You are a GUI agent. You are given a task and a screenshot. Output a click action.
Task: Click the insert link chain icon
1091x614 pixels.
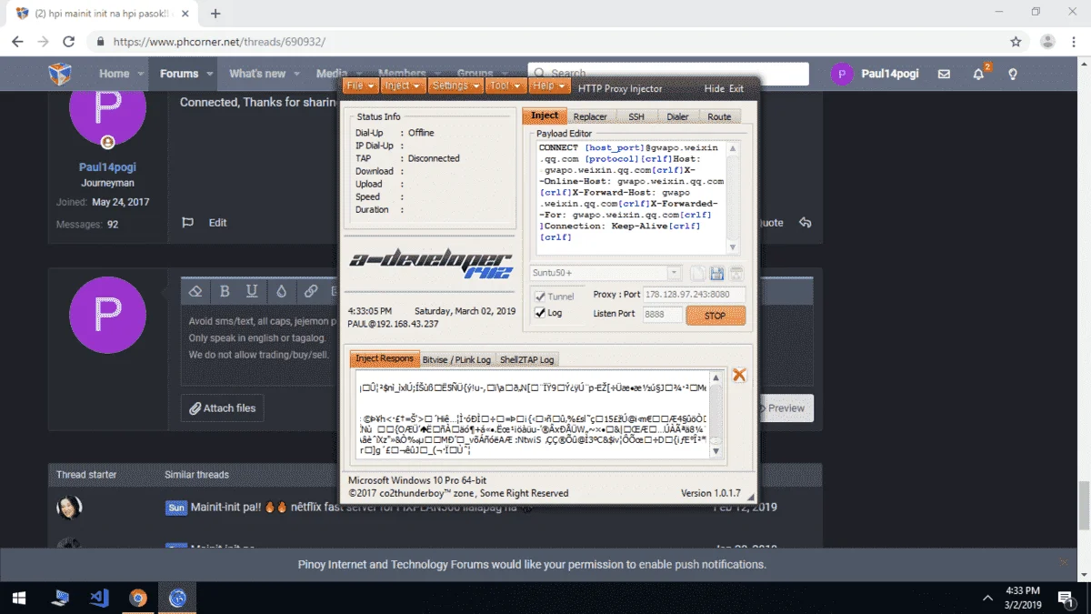[x=311, y=291]
